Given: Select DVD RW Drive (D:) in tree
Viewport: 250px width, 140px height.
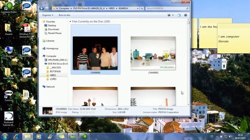Looking at the screenshot, I should [58, 64].
